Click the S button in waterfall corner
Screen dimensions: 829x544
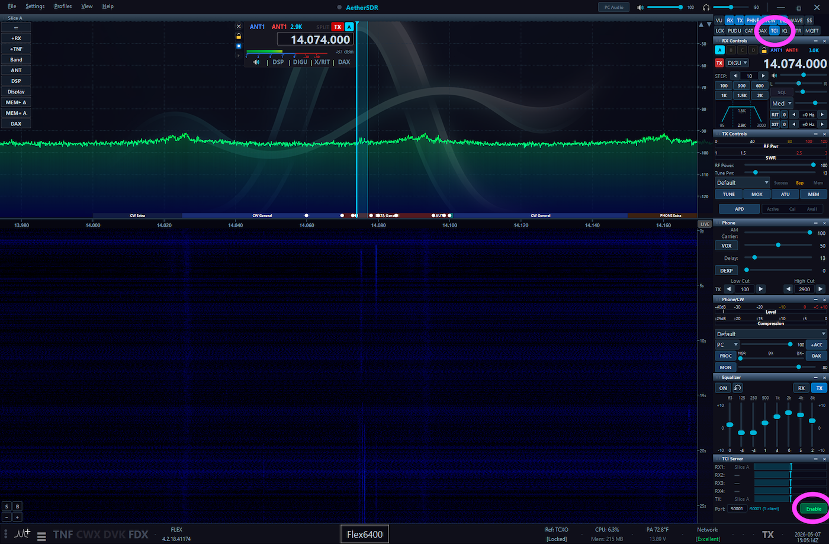(7, 506)
